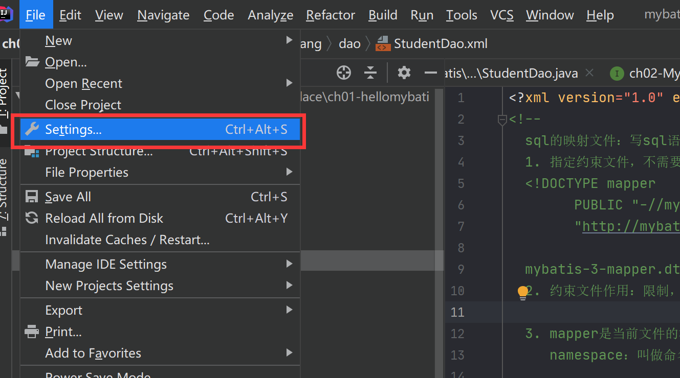The height and width of the screenshot is (378, 680).
Task: Expand the Export submenu
Action: coord(160,310)
